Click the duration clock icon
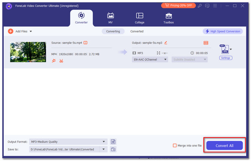 [192, 53]
